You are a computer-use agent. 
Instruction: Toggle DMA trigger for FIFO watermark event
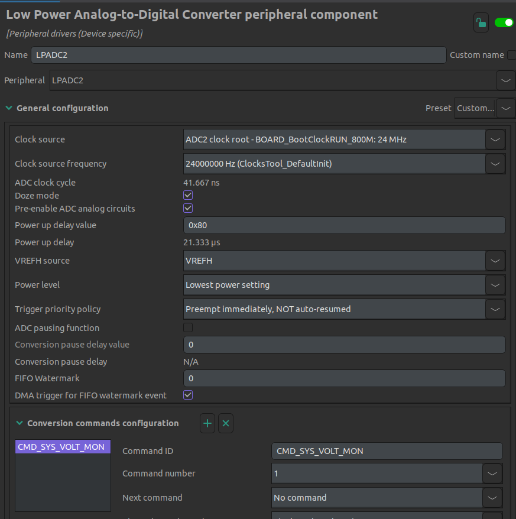coord(188,395)
